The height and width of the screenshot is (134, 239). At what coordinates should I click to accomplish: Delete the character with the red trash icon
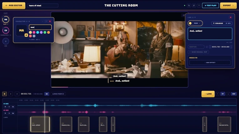pyautogui.click(x=50, y=22)
